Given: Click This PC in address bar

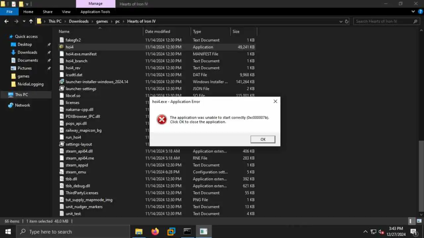Looking at the screenshot, I should coord(55,21).
